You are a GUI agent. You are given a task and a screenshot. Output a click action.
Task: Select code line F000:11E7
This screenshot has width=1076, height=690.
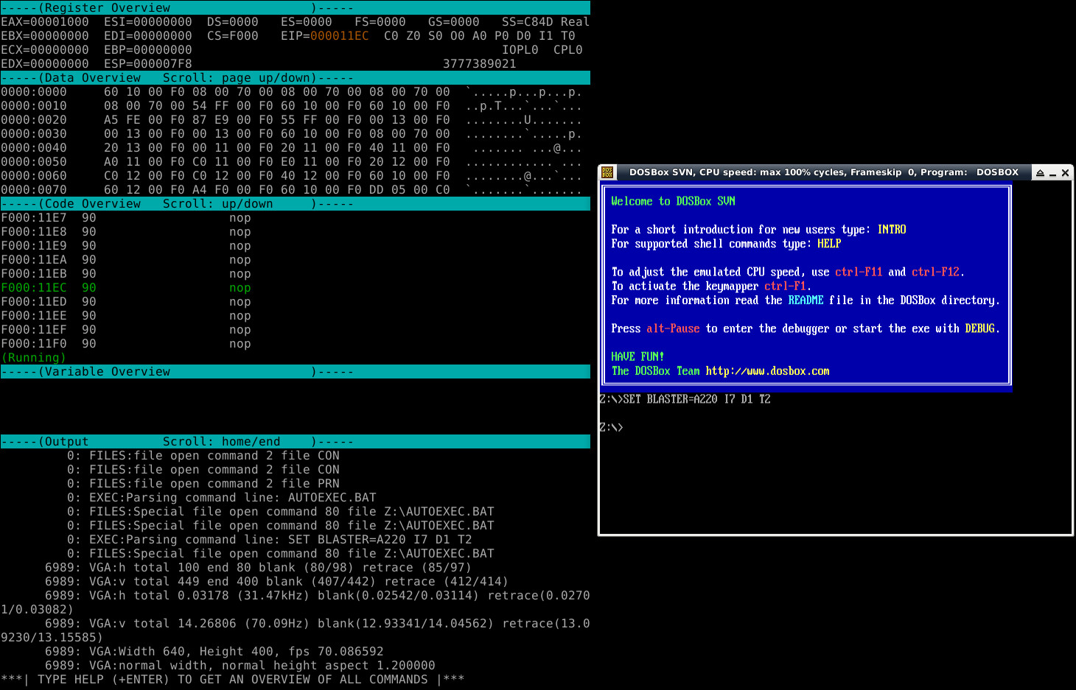(x=126, y=218)
